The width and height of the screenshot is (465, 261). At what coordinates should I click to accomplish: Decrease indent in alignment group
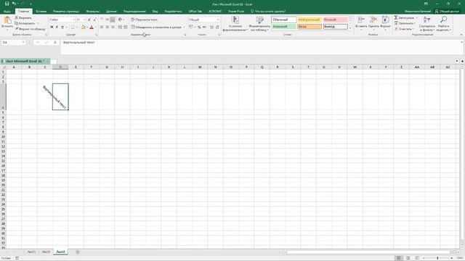click(120, 27)
